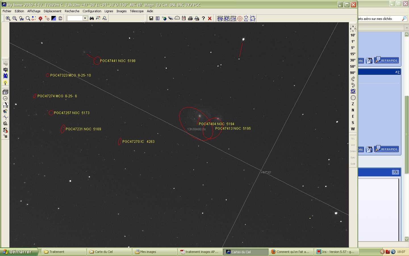Collapse the forum panel with double chevron
Image resolution: width=409 pixels, height=256 pixels.
[395, 172]
